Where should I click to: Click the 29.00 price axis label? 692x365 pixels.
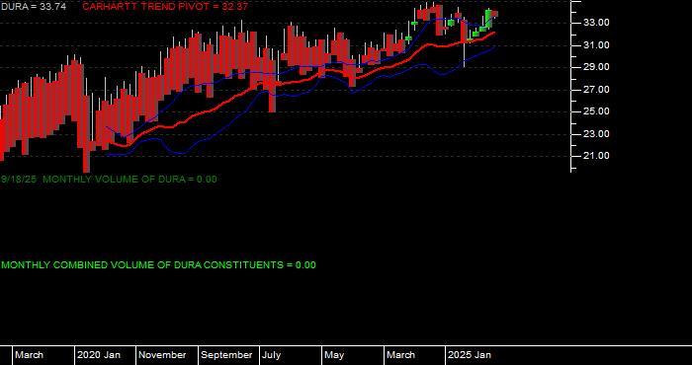point(597,67)
